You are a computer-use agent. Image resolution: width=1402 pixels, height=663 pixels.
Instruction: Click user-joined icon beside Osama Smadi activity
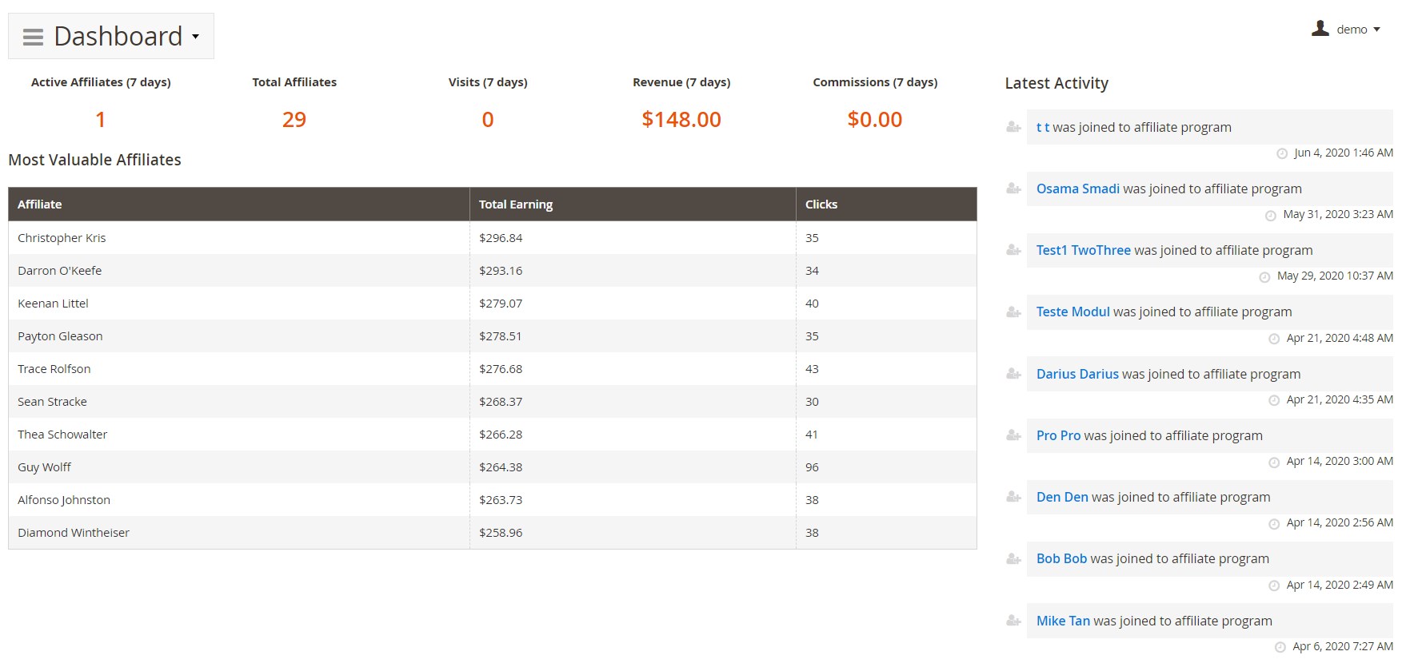point(1013,189)
